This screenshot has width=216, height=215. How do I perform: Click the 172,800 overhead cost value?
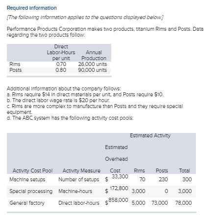[119, 188]
